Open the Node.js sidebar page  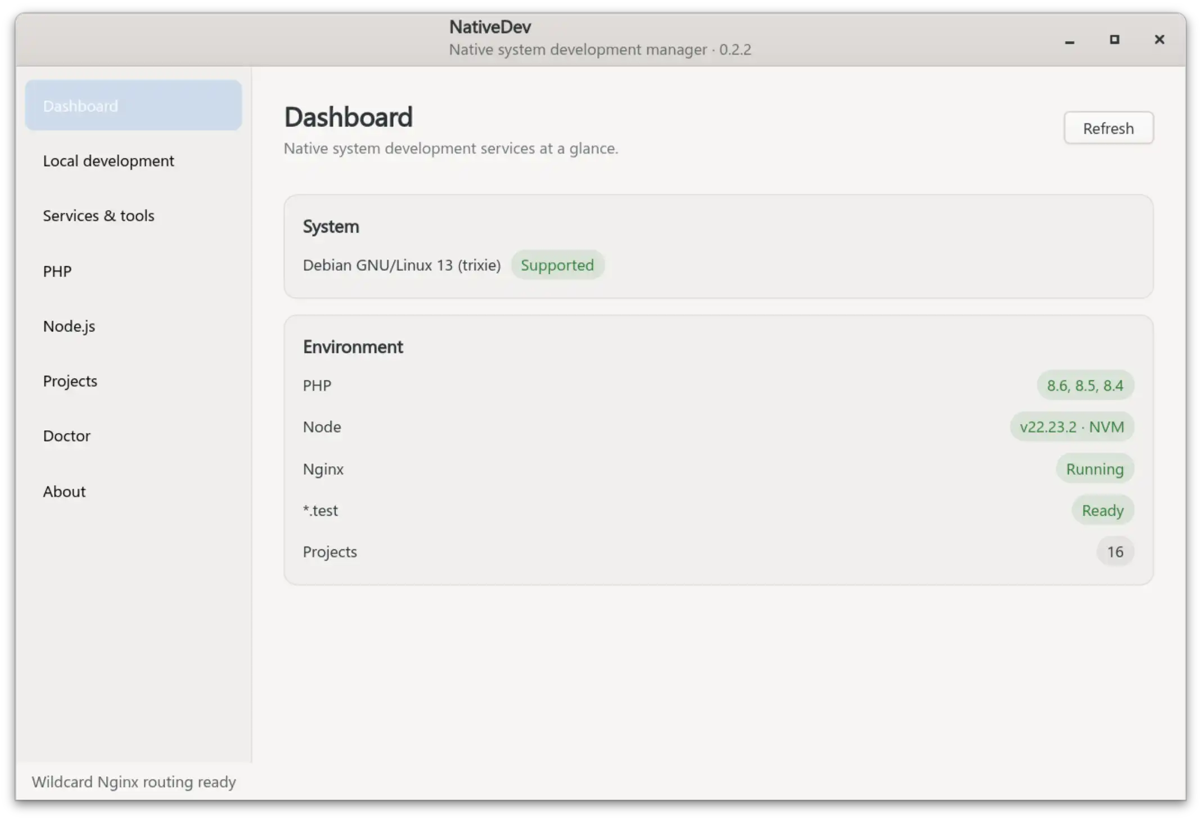(133, 326)
